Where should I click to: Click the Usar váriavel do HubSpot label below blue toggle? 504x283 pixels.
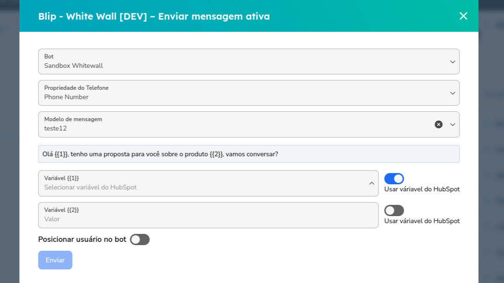point(421,189)
